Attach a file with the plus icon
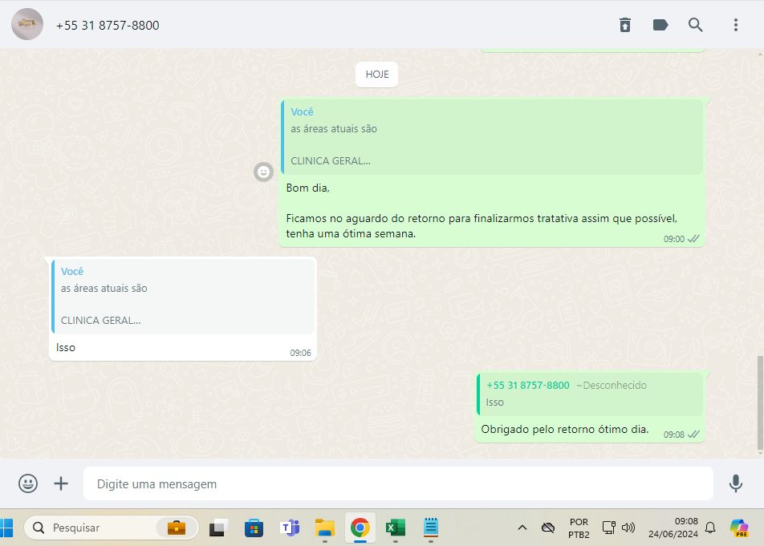 [x=61, y=483]
